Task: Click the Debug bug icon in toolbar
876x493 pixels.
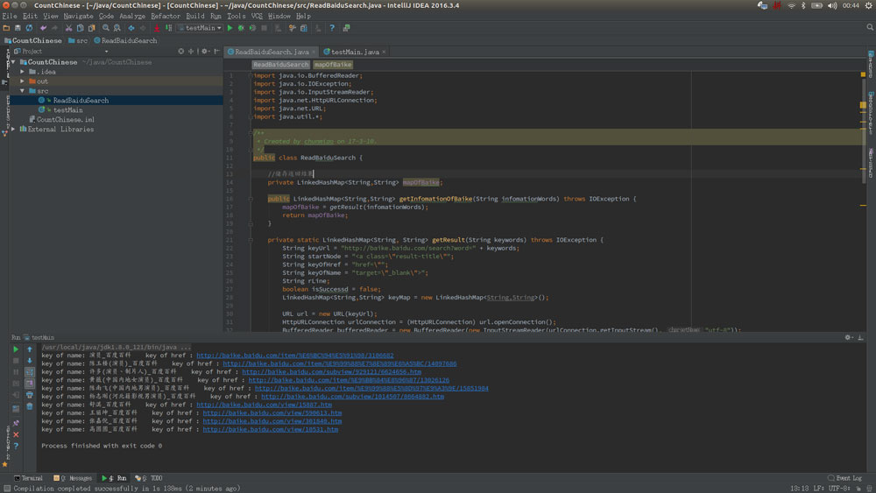Action: 241,28
